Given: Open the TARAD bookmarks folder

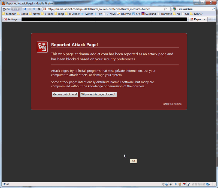Looking at the screenshot, I should pyautogui.click(x=196, y=14).
